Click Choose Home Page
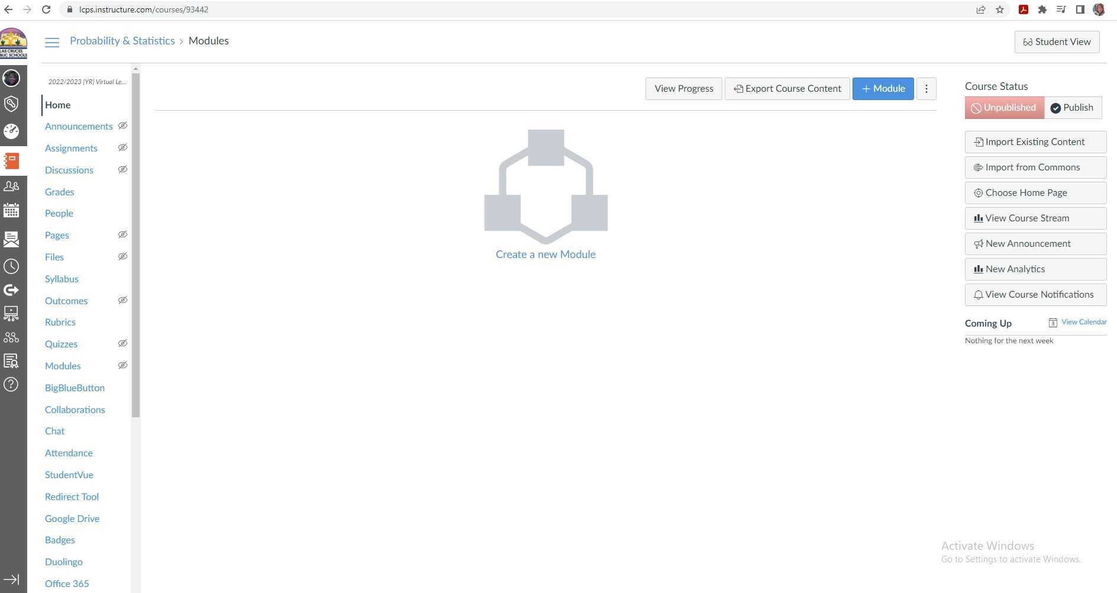Viewport: 1117px width, 593px height. tap(1035, 193)
